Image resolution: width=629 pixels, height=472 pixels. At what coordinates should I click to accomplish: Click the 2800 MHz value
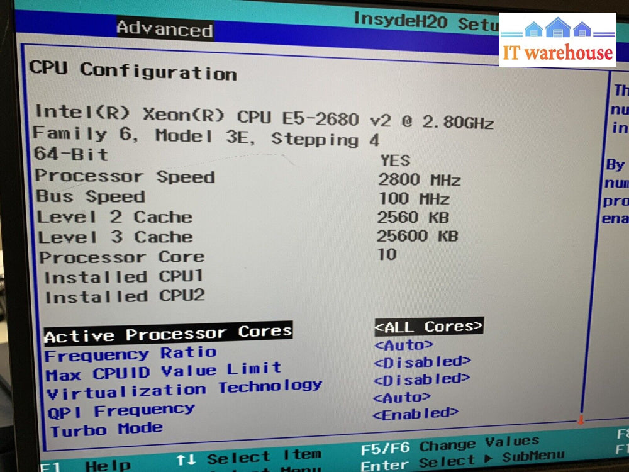pyautogui.click(x=419, y=179)
